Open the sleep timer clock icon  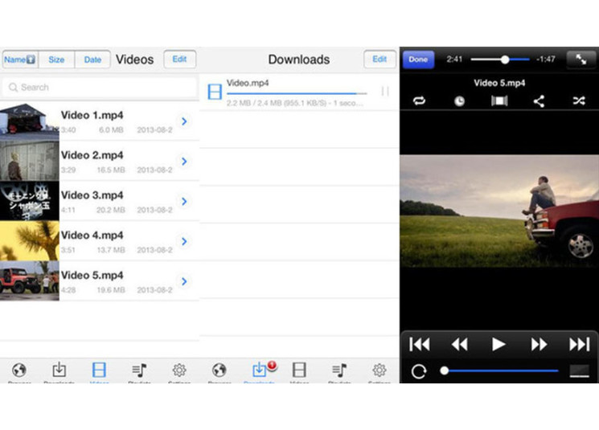click(x=459, y=101)
